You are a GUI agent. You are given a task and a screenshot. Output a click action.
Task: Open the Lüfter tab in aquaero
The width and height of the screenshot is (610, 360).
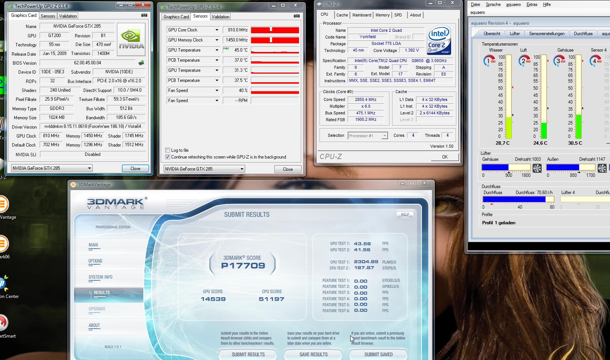[515, 34]
